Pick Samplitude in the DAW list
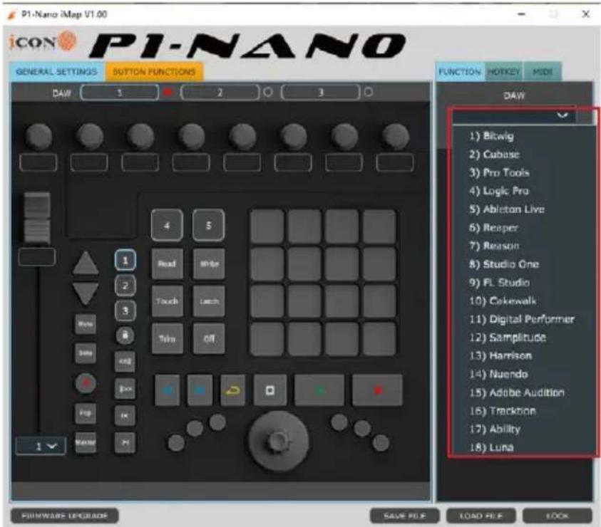The image size is (601, 527). pyautogui.click(x=508, y=338)
